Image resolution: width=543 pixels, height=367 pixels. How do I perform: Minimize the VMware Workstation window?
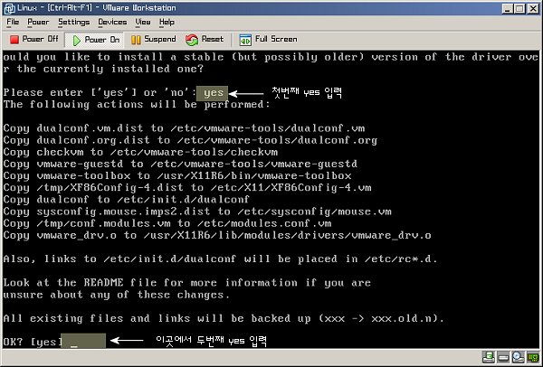[x=508, y=9]
